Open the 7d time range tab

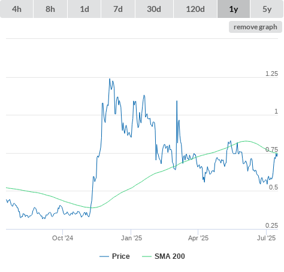118,9
